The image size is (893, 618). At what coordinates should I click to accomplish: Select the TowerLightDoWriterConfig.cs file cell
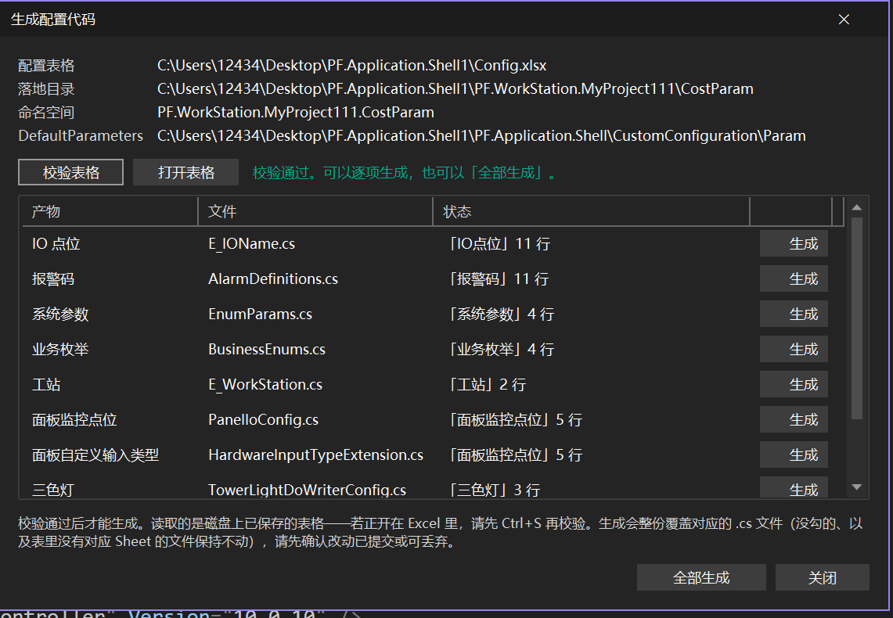[x=307, y=490]
